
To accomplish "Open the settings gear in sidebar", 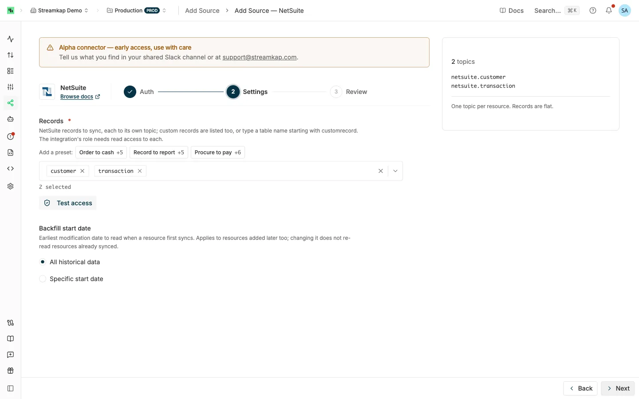I will [x=11, y=186].
